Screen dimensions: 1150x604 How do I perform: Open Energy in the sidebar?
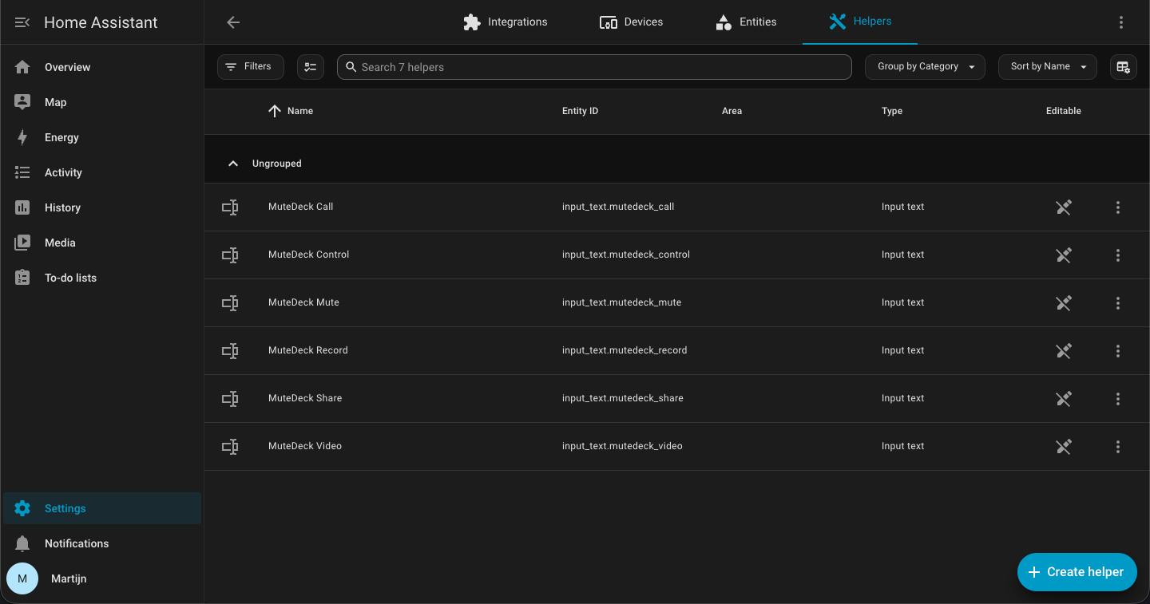[x=102, y=137]
